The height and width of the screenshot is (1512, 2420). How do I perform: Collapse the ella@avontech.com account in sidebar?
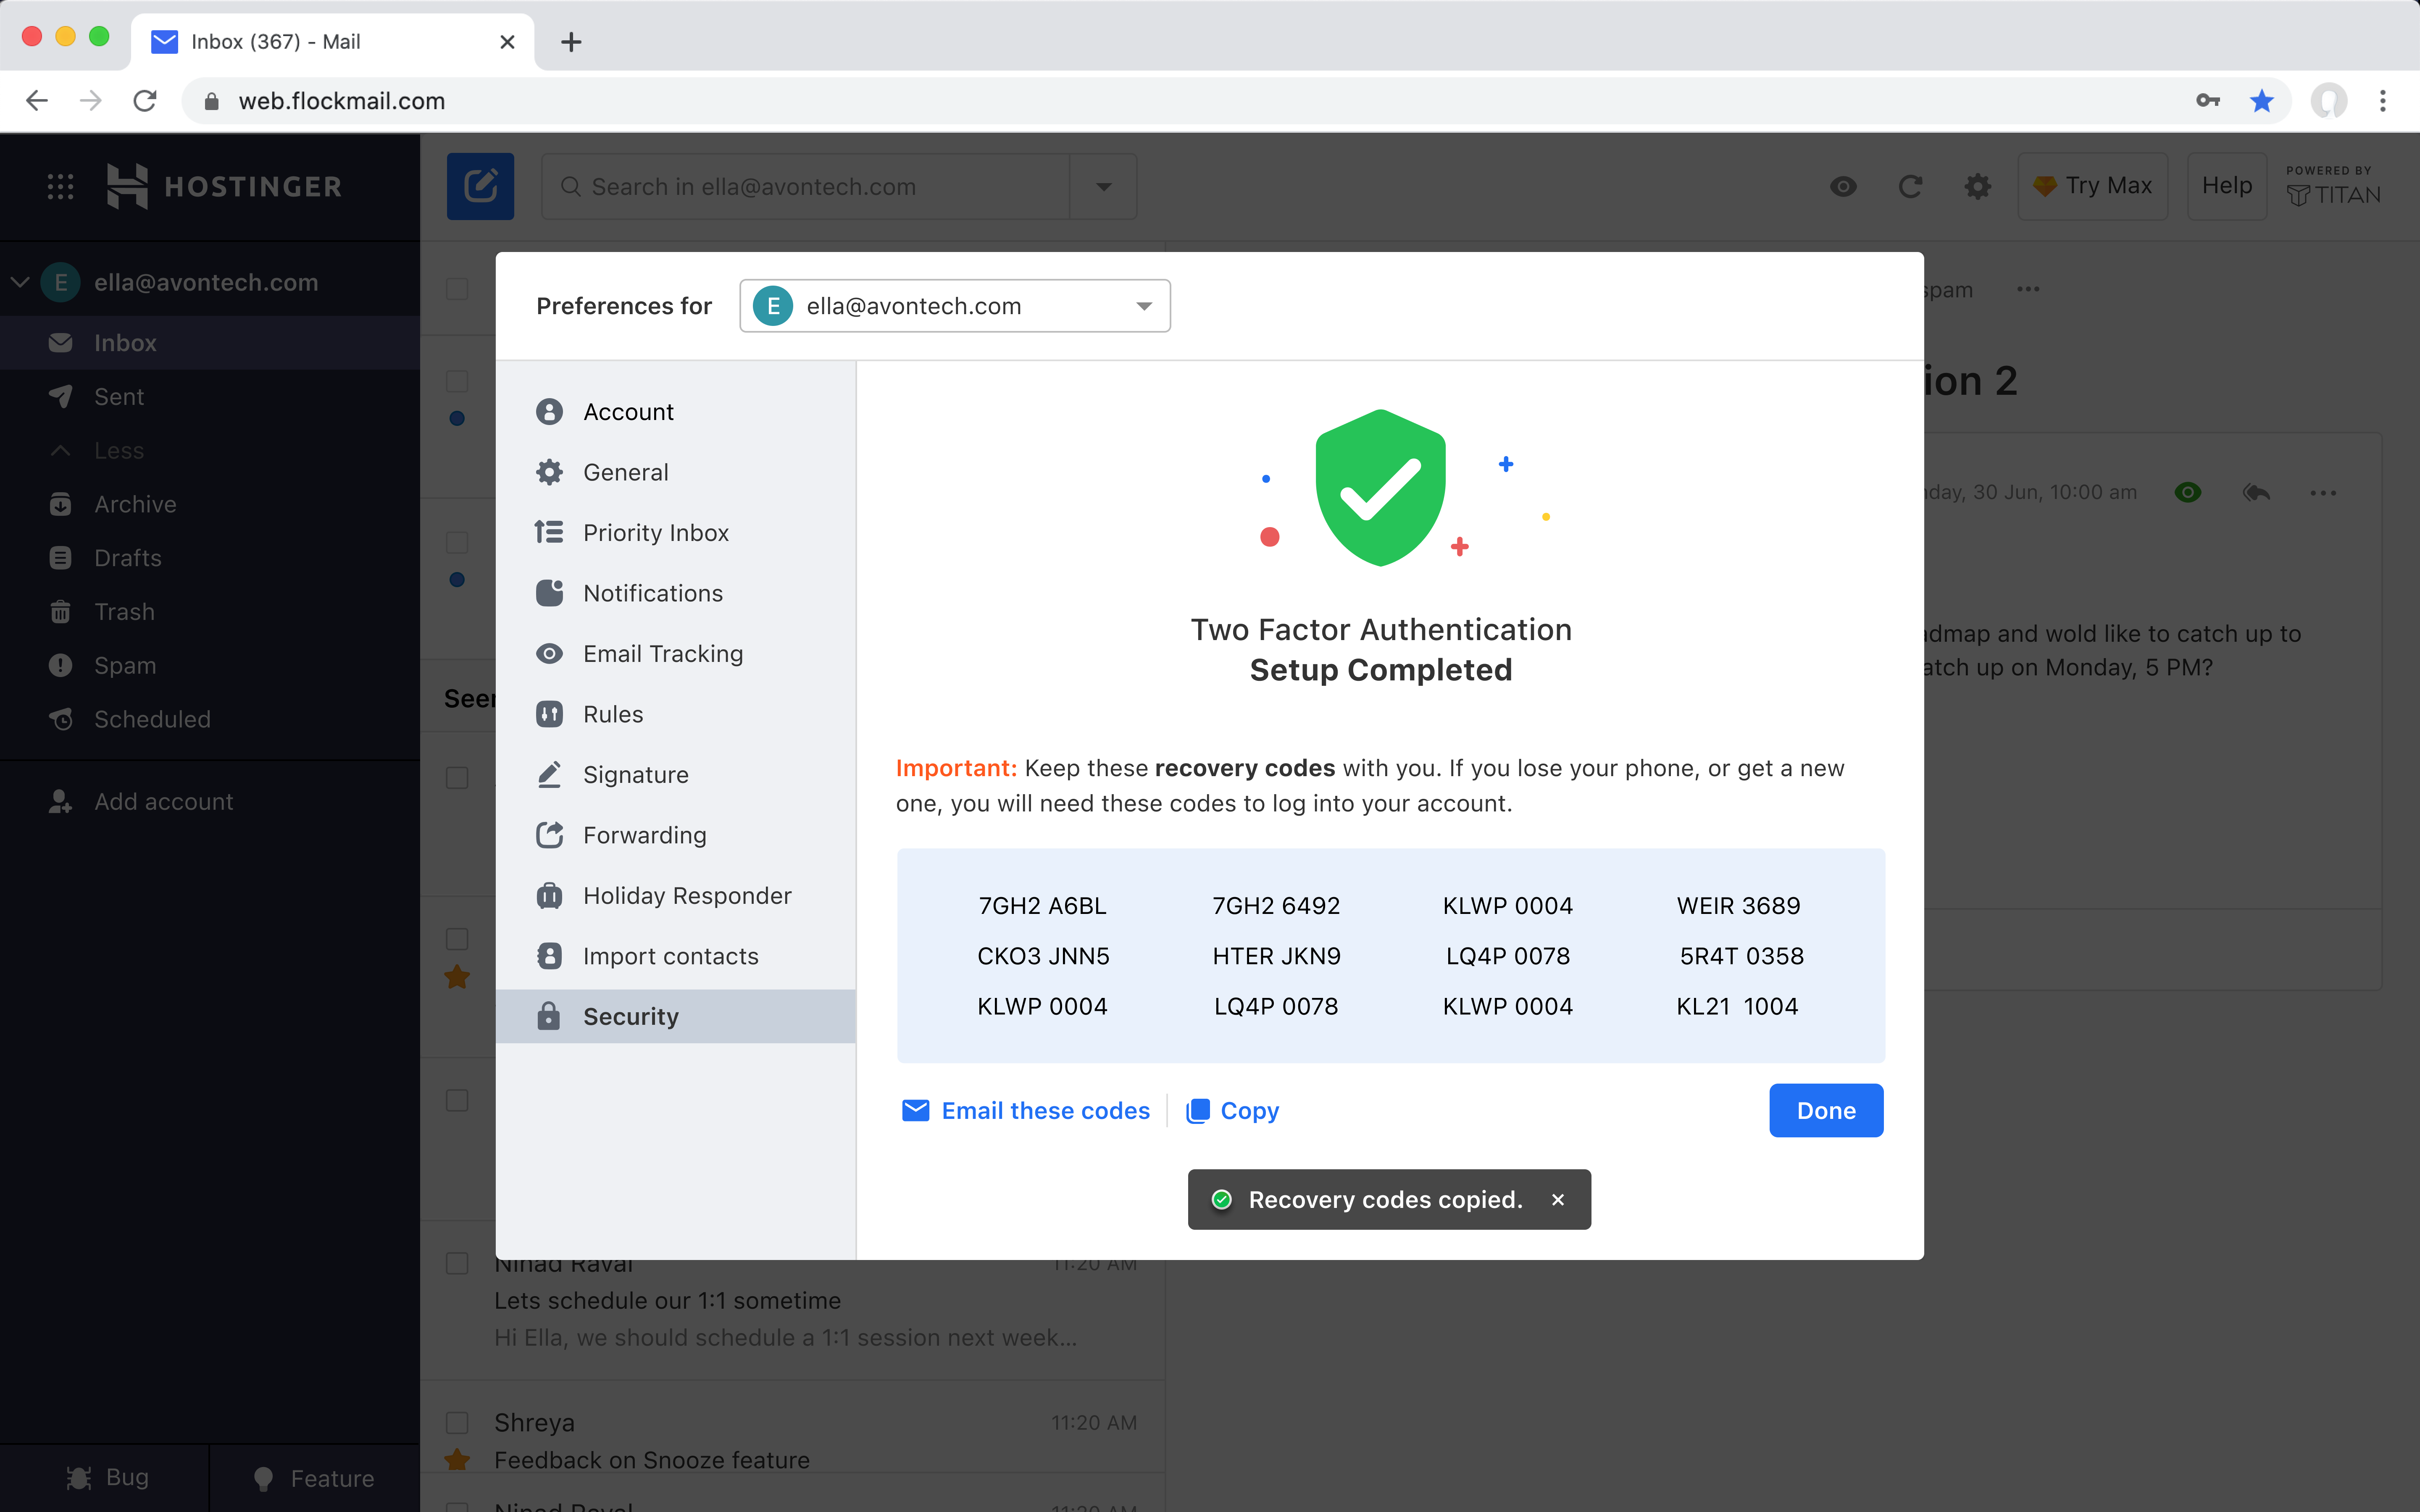[20, 283]
